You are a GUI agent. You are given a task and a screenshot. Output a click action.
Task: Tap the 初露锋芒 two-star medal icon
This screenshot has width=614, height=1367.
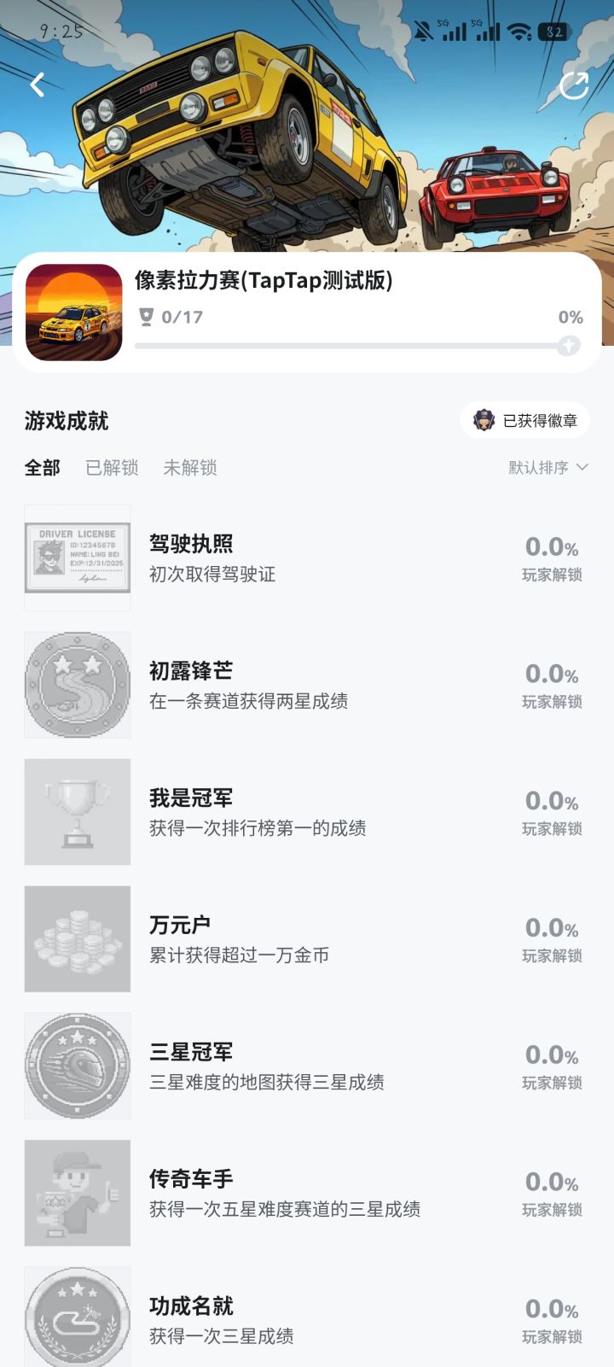tap(78, 685)
